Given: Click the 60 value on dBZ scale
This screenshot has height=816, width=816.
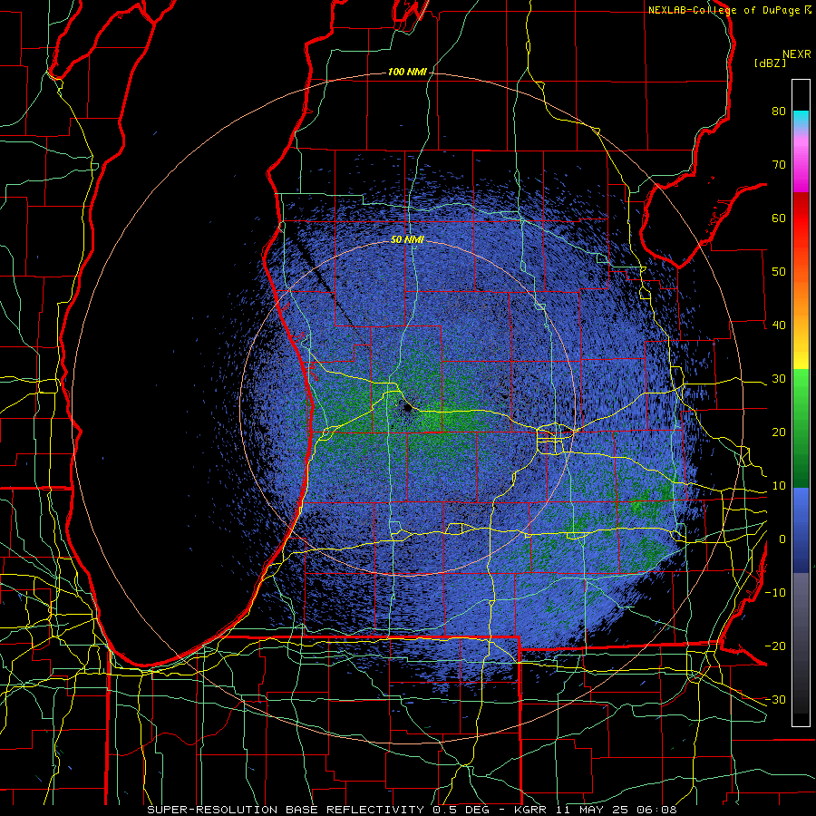Looking at the screenshot, I should [x=779, y=218].
